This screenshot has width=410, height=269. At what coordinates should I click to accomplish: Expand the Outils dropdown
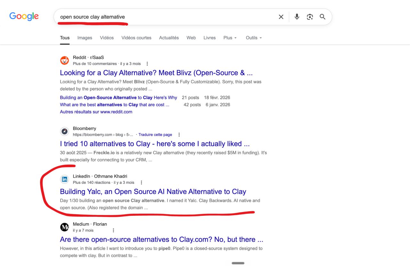254,38
